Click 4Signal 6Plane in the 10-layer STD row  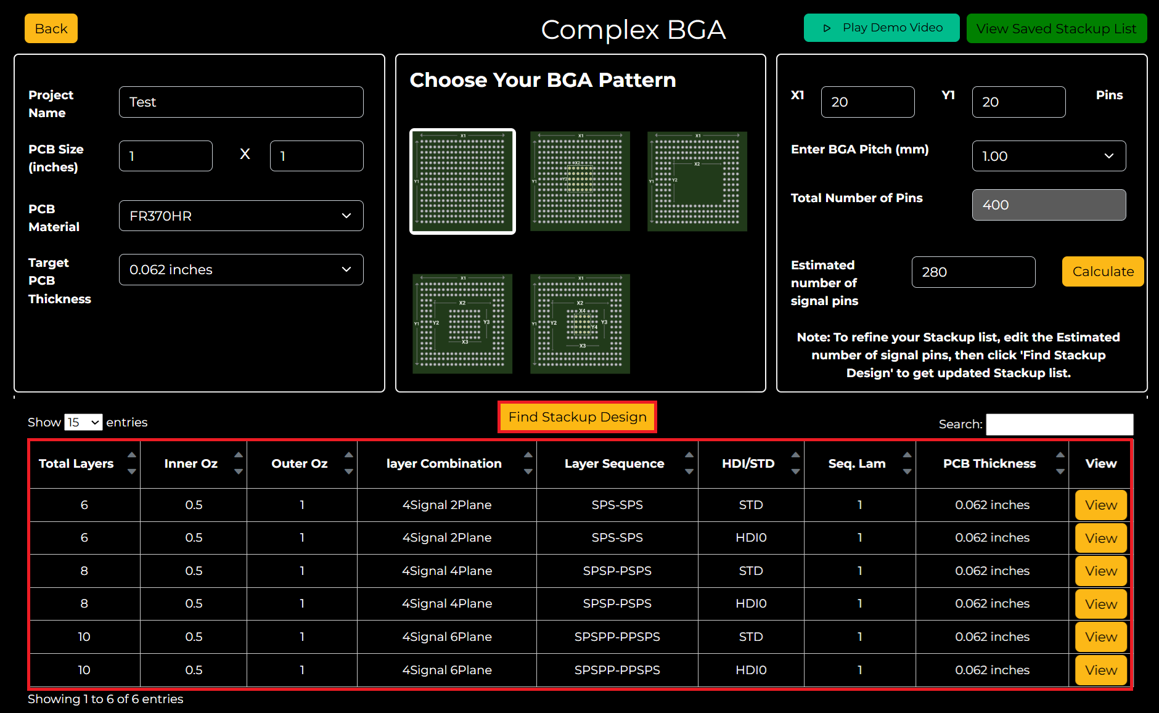[447, 637]
